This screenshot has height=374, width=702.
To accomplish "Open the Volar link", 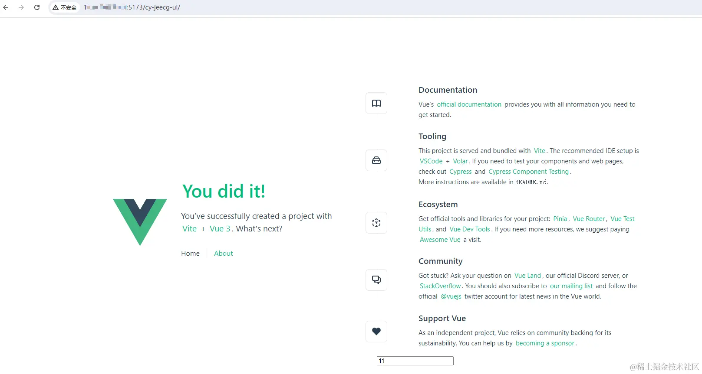I will pyautogui.click(x=461, y=161).
